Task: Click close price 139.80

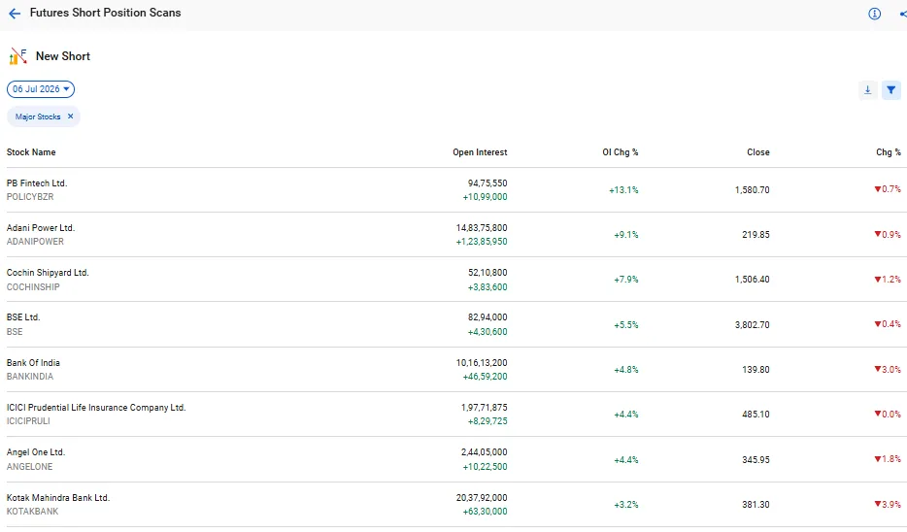Action: 756,369
